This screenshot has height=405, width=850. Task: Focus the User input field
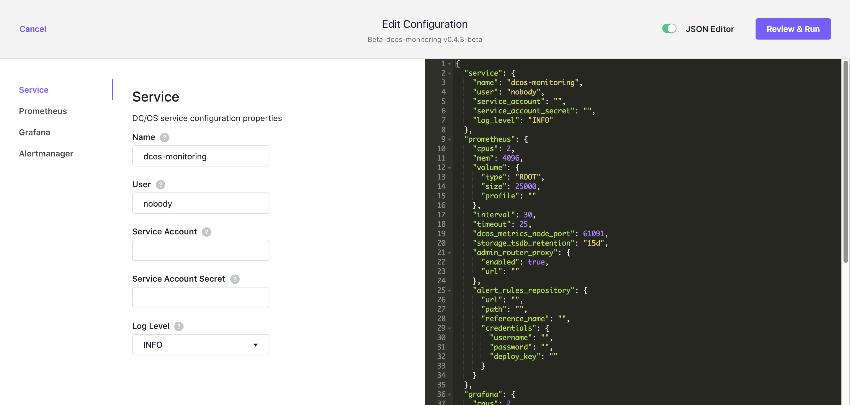(x=200, y=203)
